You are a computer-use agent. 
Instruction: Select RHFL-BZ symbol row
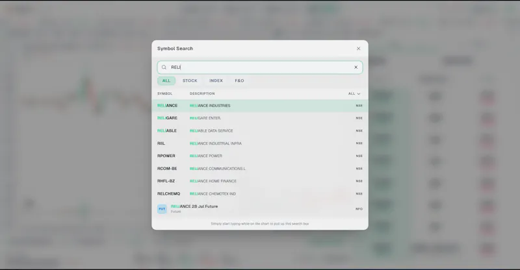259,181
